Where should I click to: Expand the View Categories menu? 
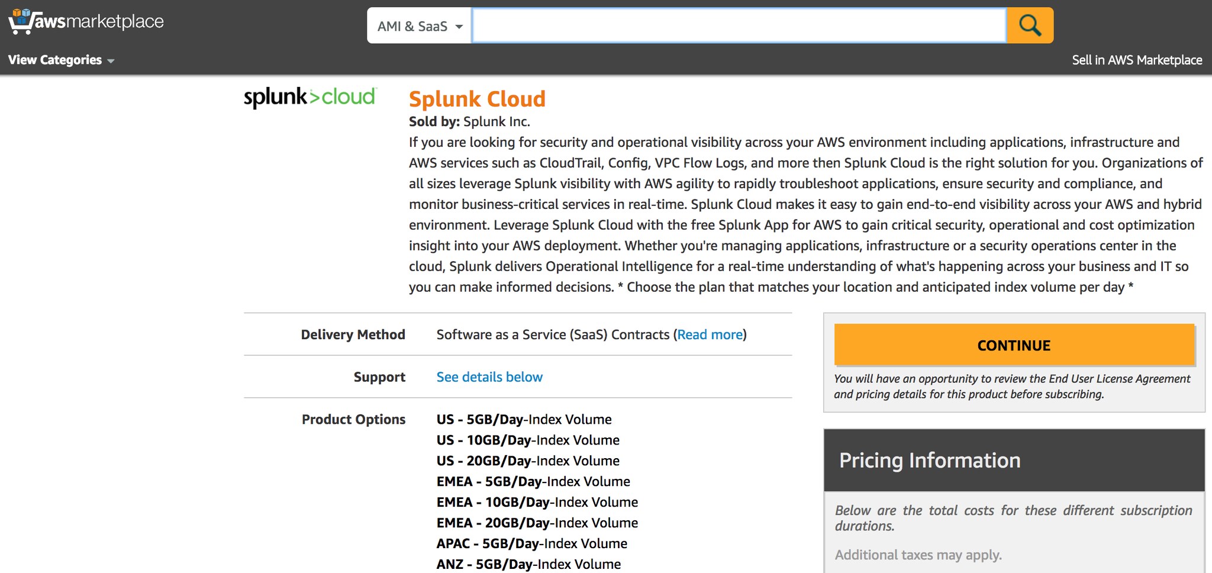[61, 60]
